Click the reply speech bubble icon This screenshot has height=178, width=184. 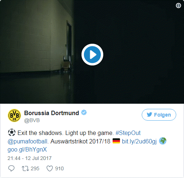click(x=11, y=168)
